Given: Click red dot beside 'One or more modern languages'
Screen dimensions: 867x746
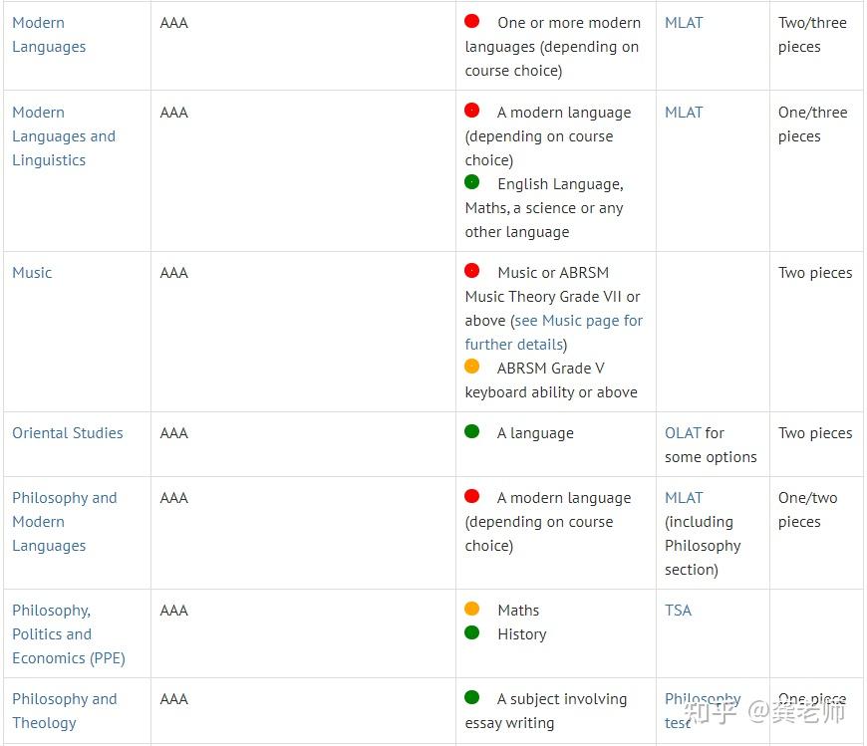Looking at the screenshot, I should pyautogui.click(x=472, y=21).
